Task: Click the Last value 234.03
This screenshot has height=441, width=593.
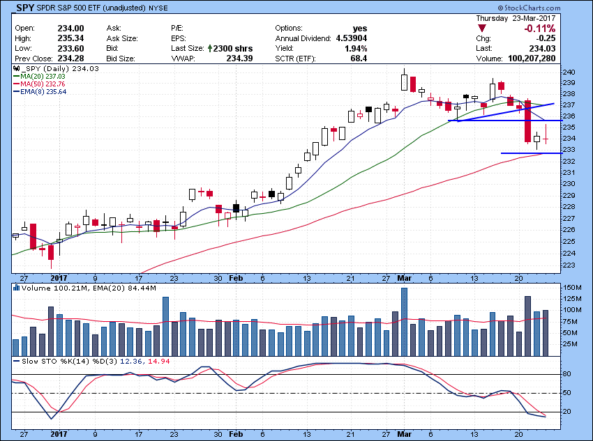Action: [542, 48]
